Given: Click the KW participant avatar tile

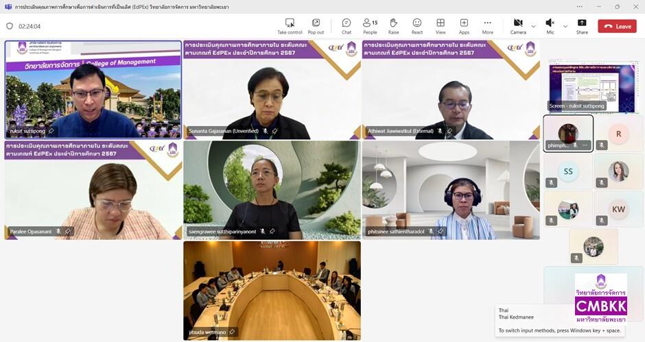Looking at the screenshot, I should point(618,208).
